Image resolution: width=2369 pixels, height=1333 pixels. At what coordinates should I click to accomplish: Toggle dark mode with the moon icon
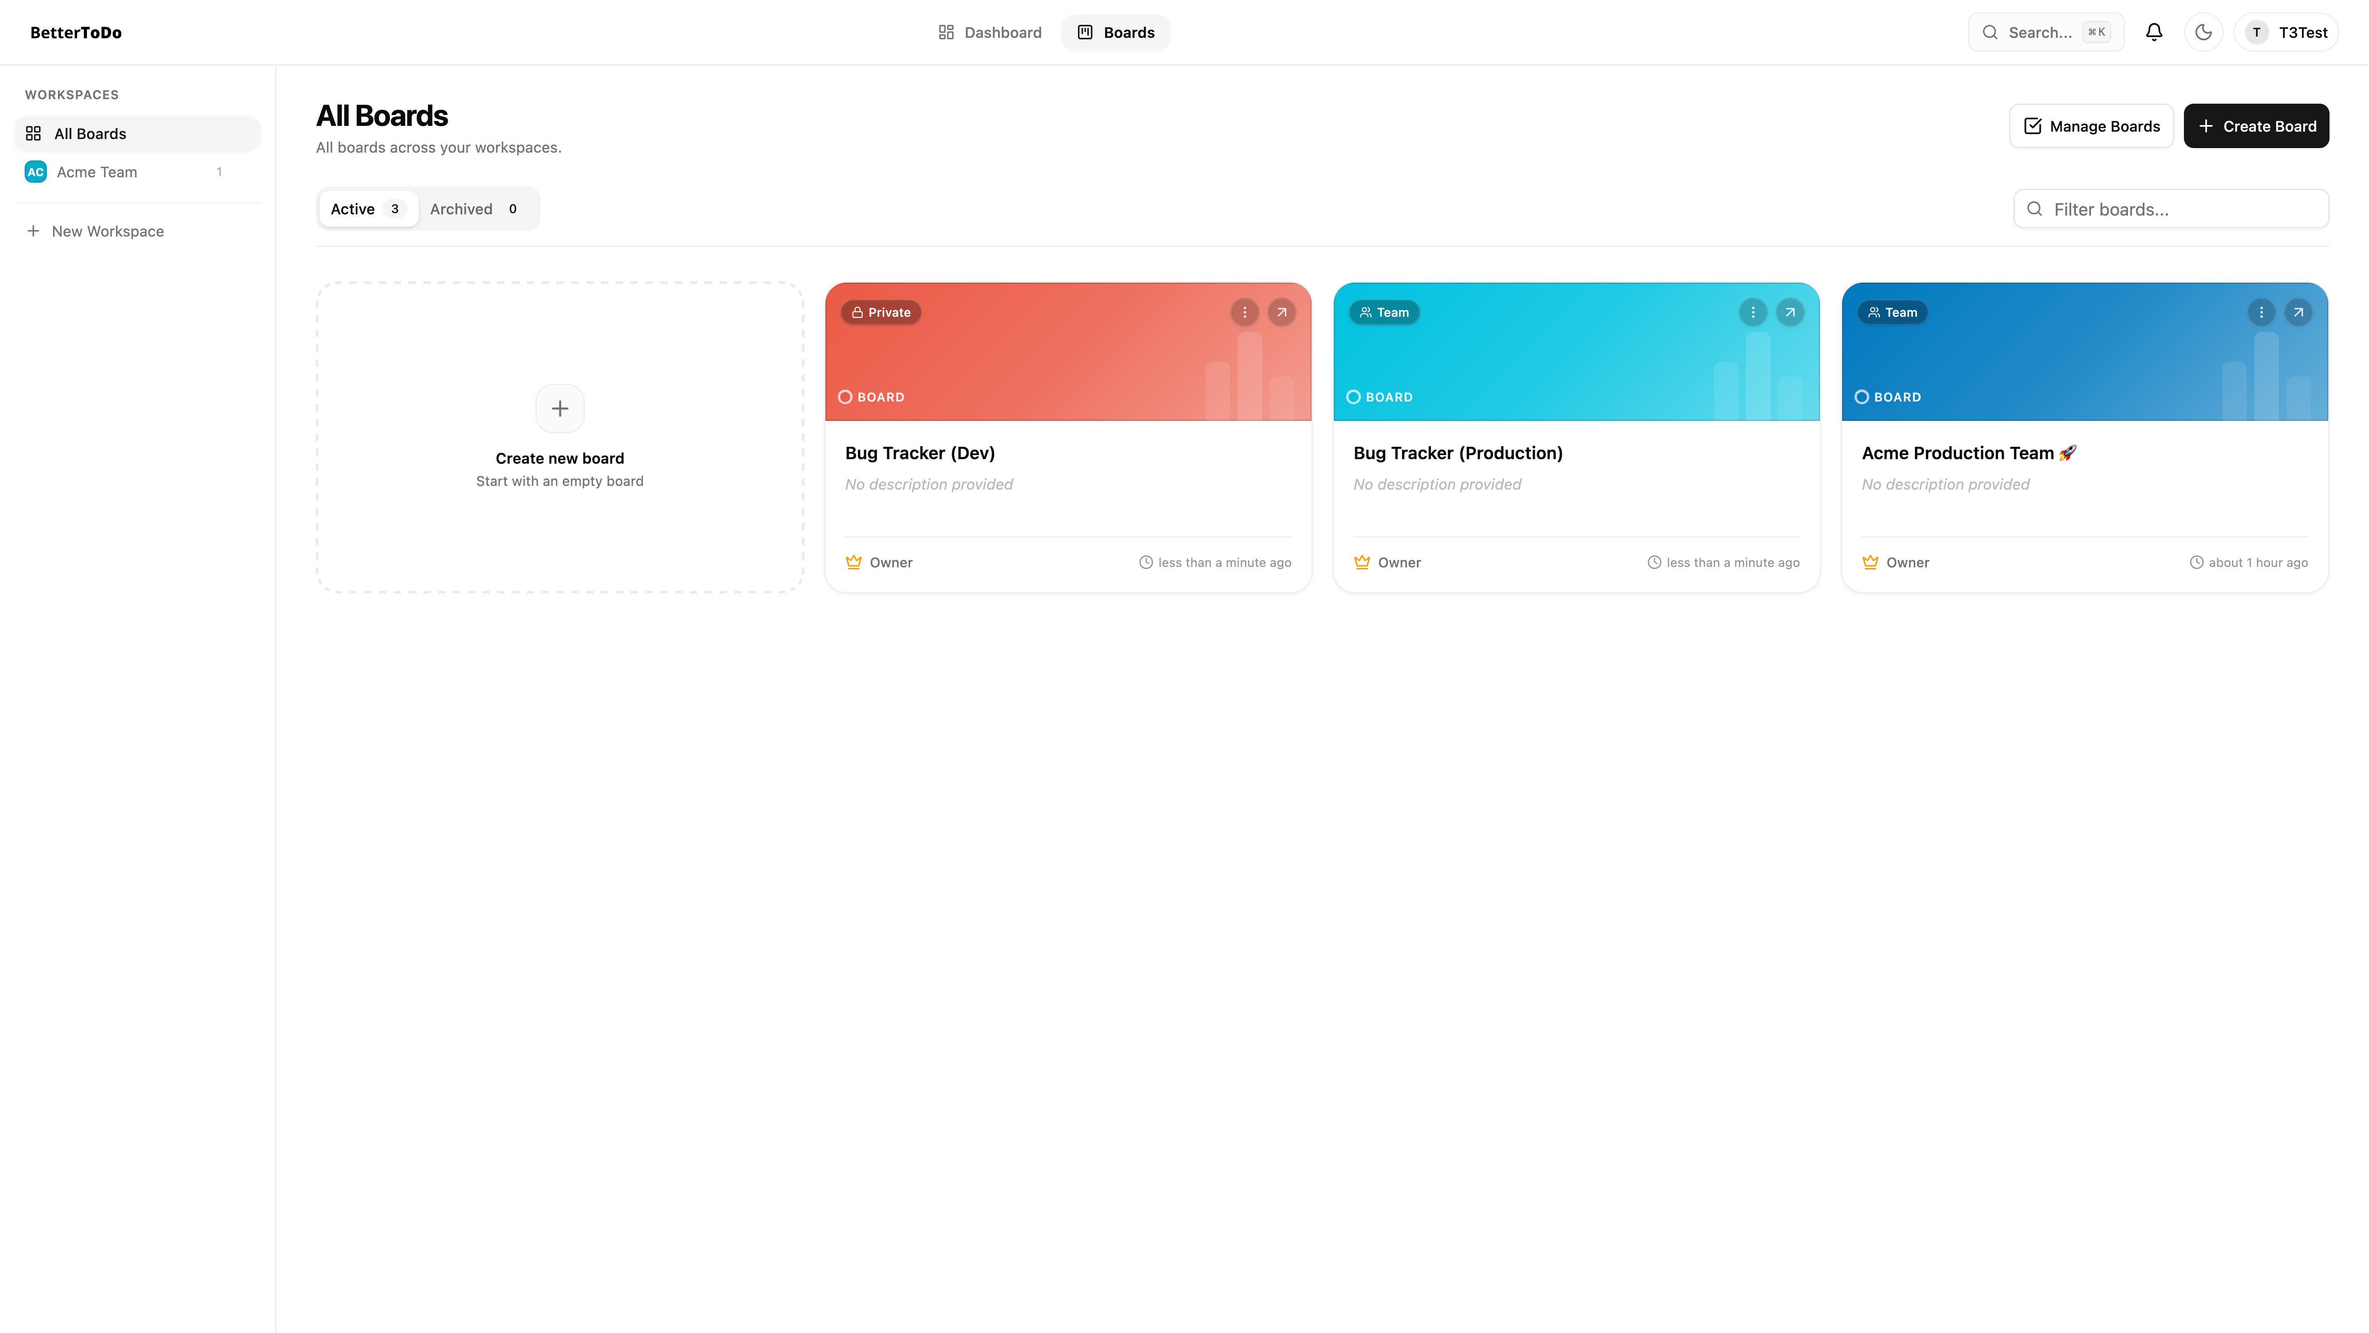(x=2204, y=32)
